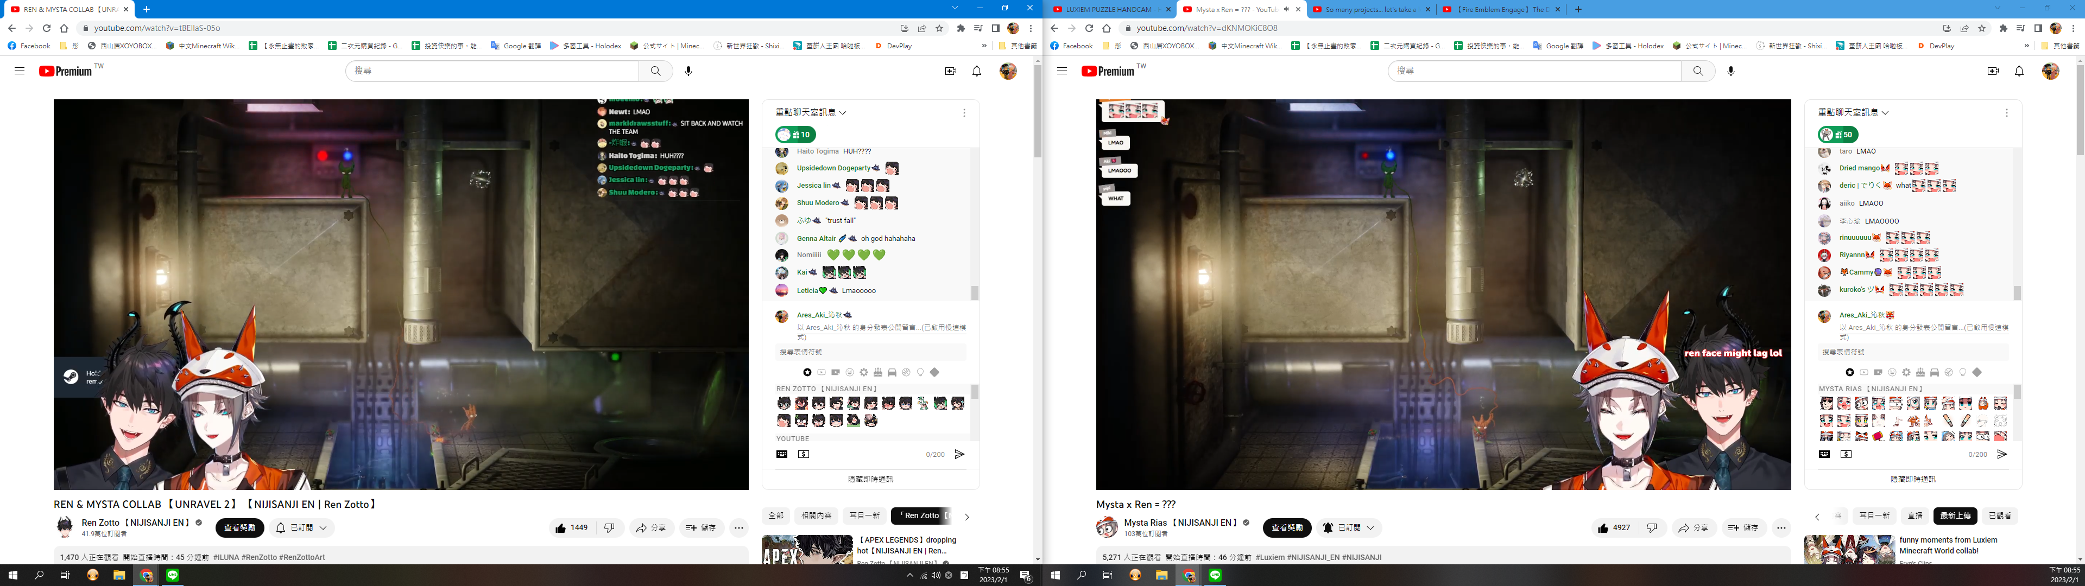Open subscribed notification dropdown for Mysta Rias
Image resolution: width=2085 pixels, height=586 pixels.
1348,528
